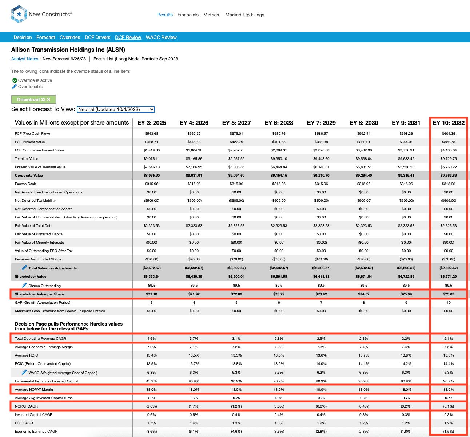Open the Metrics top navigation item

tap(211, 15)
